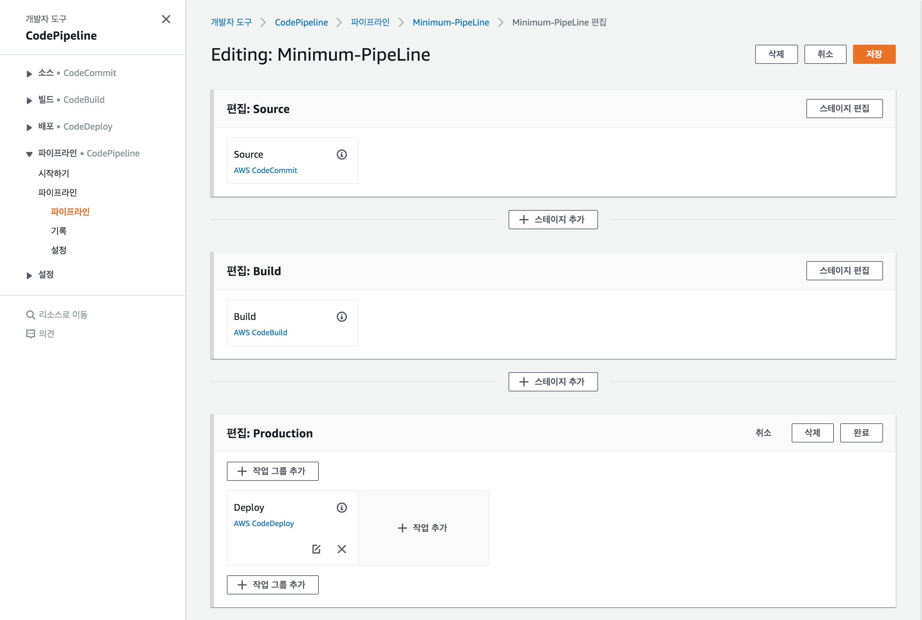Remove Deploy action with X icon
922x620 pixels.
(342, 549)
